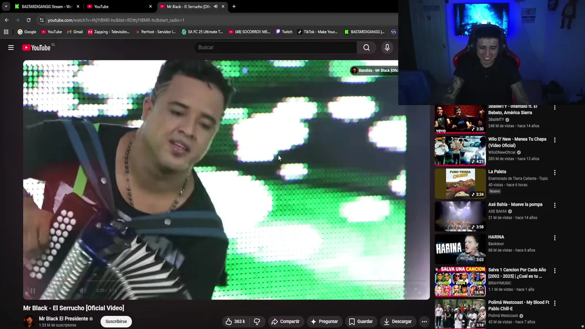Enter fullscreen using the player fullscreen icon
585x329 pixels.
[417, 291]
